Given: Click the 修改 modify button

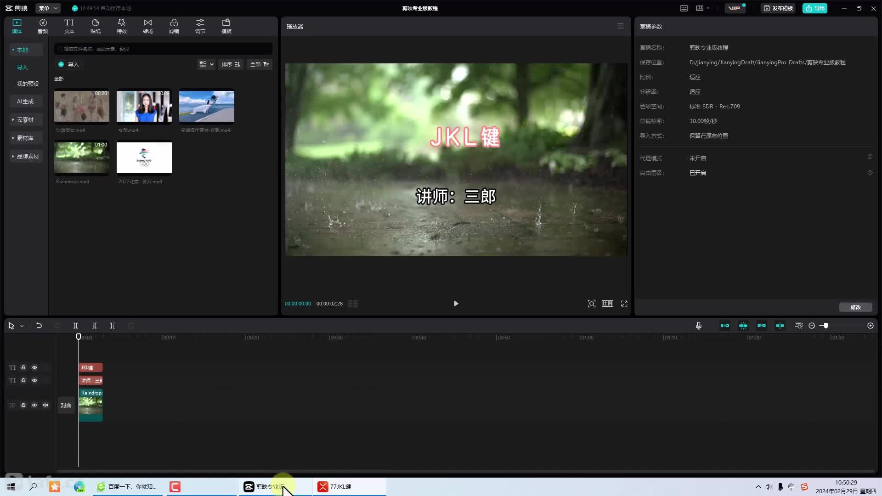Looking at the screenshot, I should 855,307.
